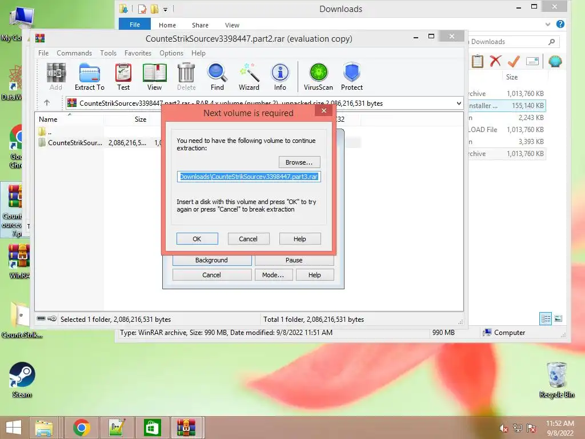585x439 pixels.
Task: Select the 155,140 KB installer row
Action: 507,106
